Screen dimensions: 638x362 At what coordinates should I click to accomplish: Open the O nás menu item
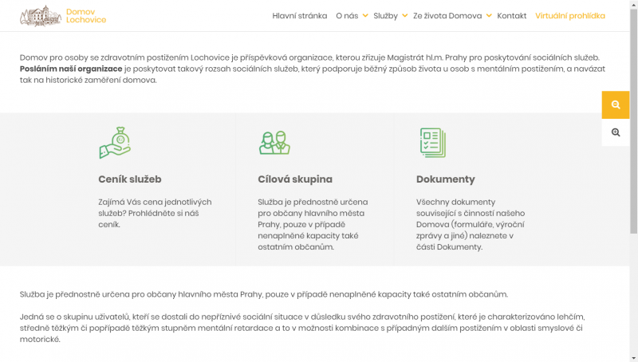coord(347,16)
